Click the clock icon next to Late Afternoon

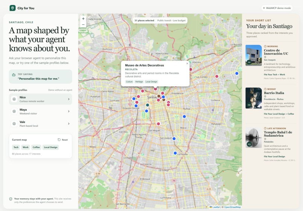pos(265,128)
